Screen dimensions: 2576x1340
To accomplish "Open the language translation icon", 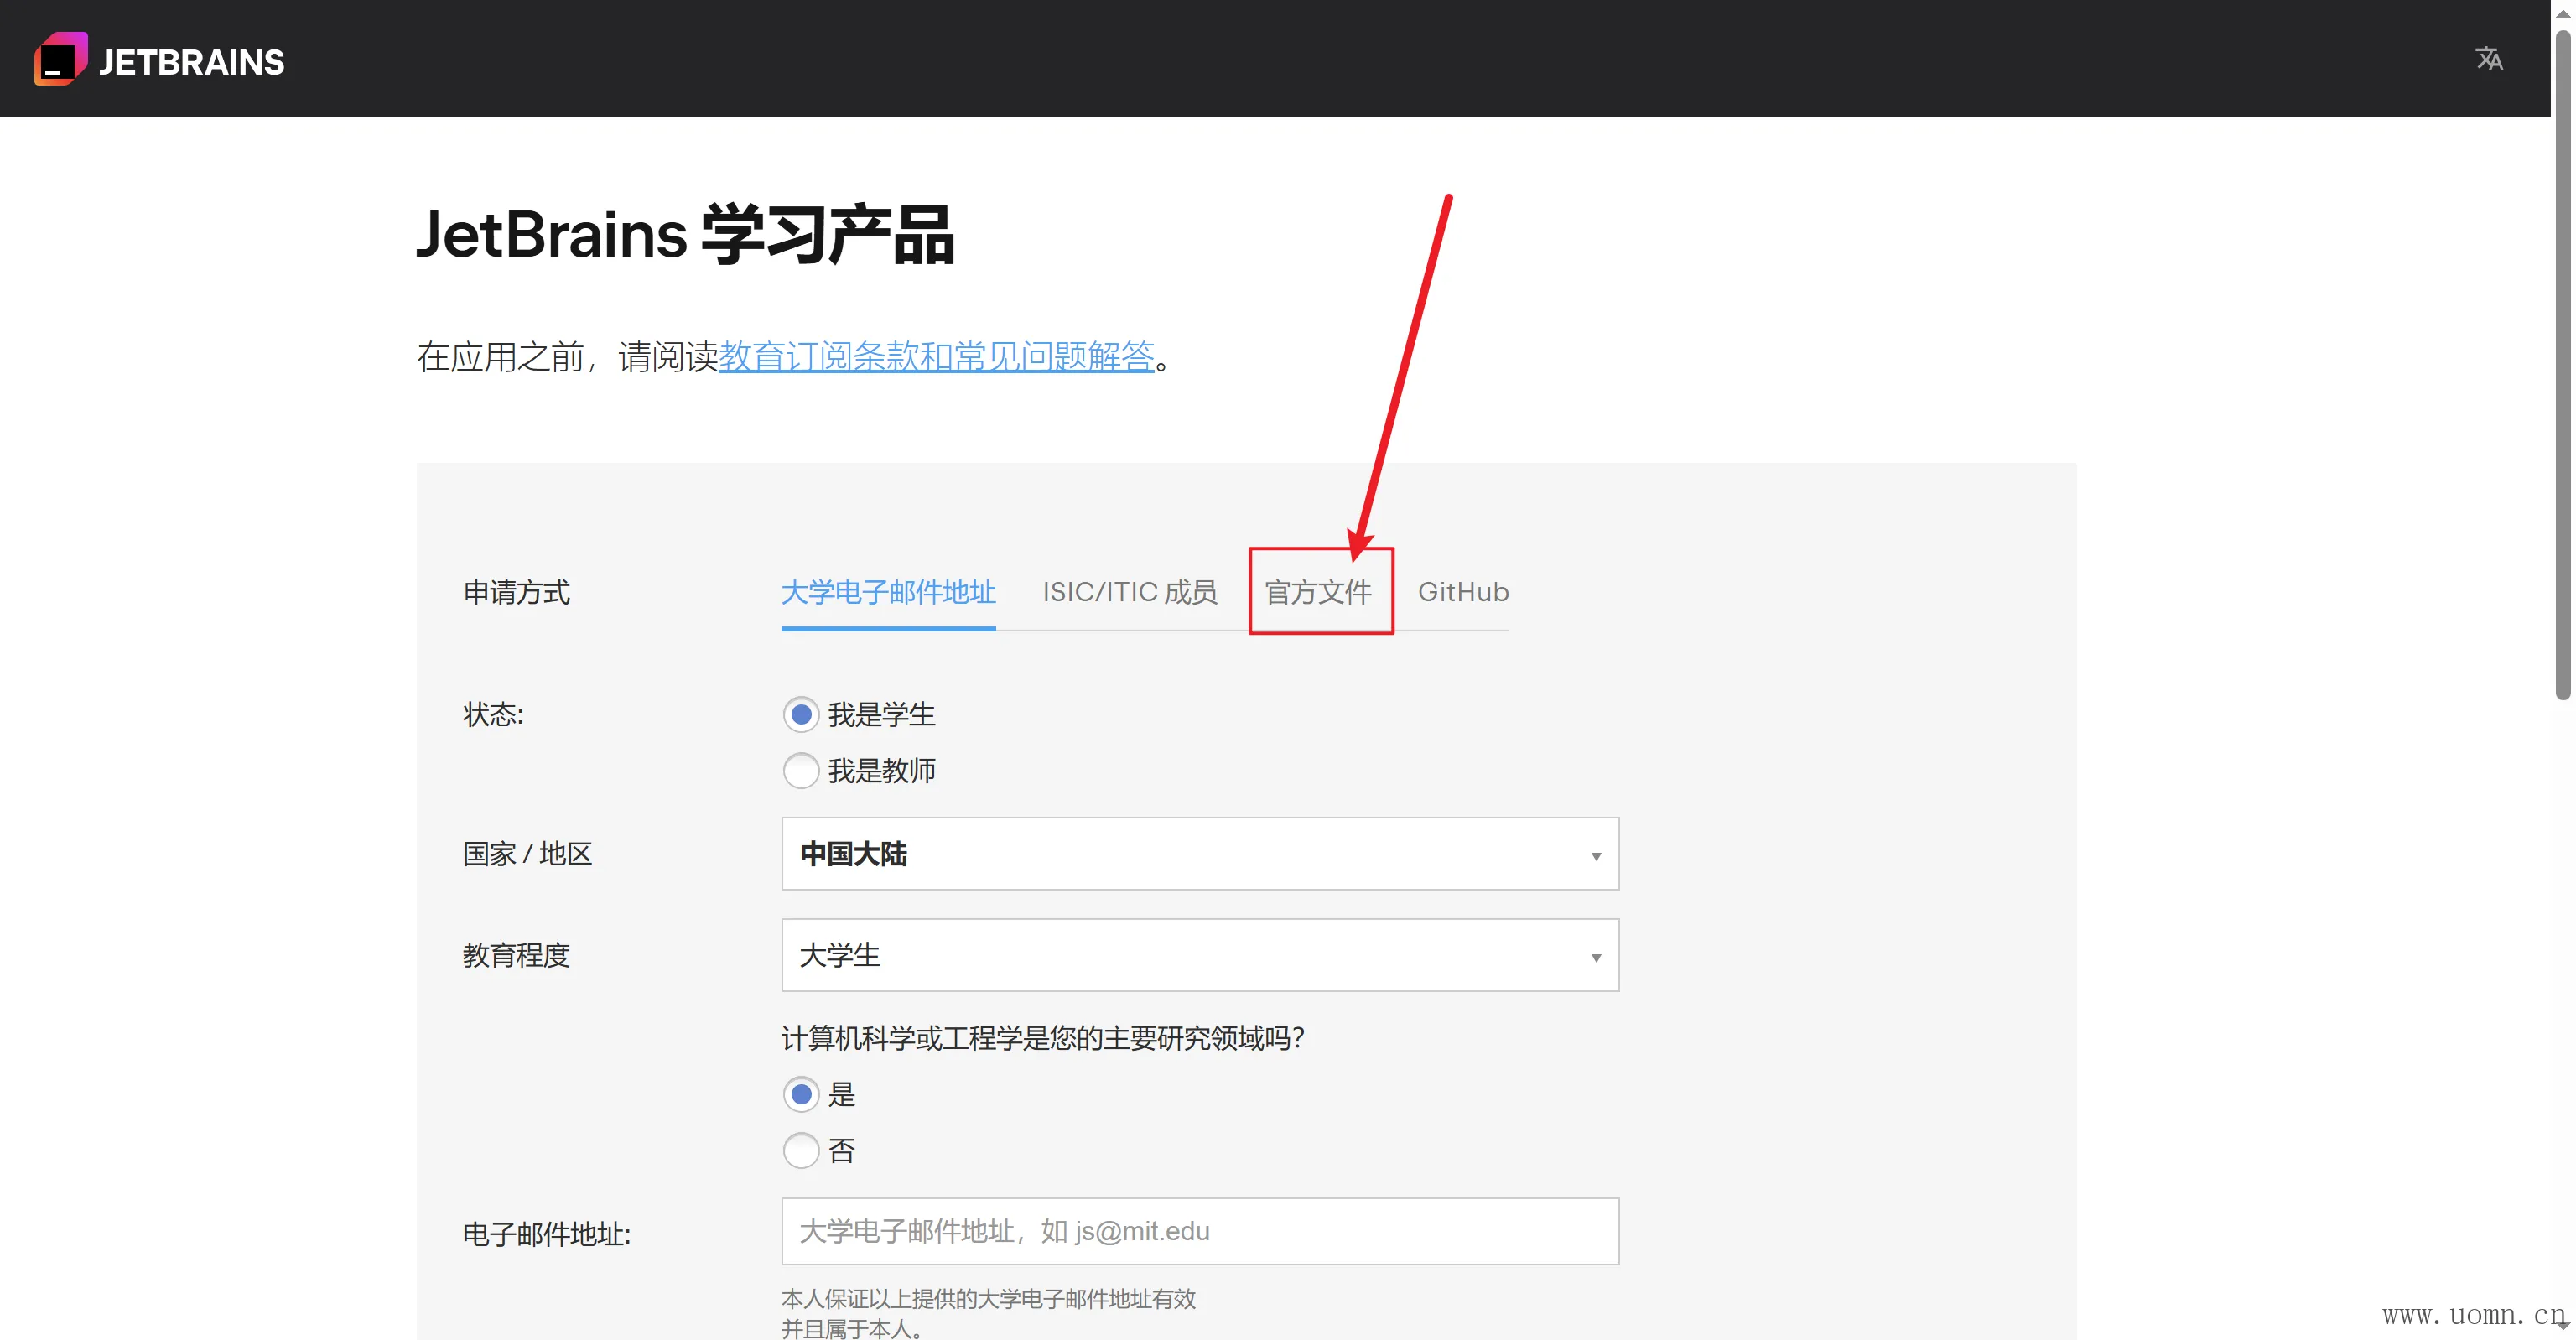I will tap(2488, 59).
